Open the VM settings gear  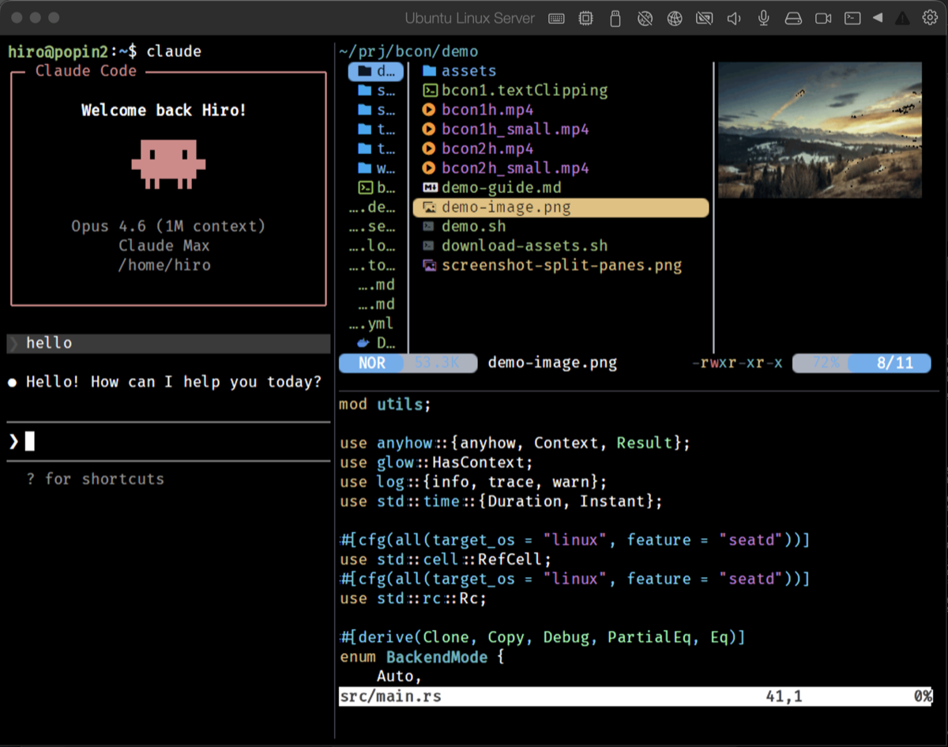click(x=930, y=18)
